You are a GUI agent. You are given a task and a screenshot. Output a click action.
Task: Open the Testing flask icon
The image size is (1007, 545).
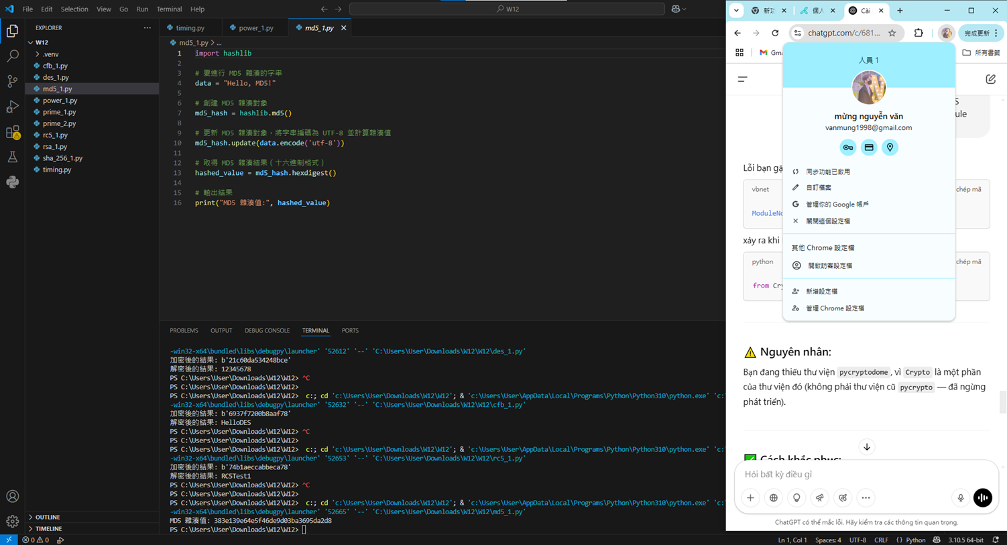point(12,158)
